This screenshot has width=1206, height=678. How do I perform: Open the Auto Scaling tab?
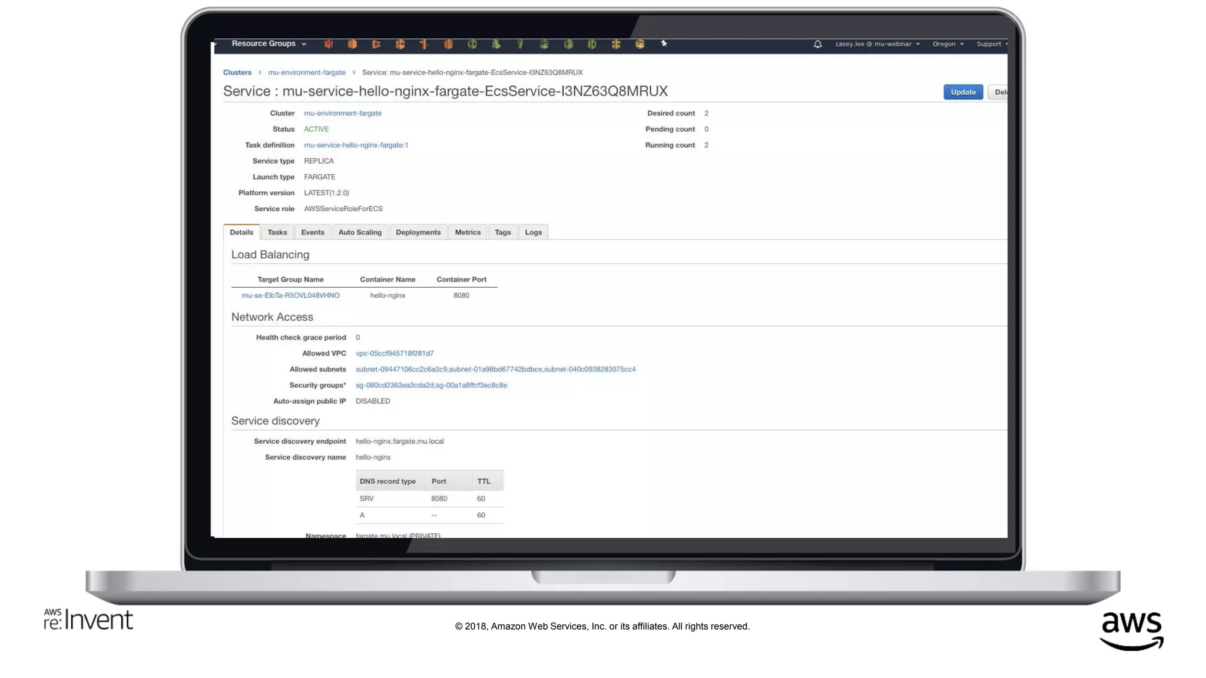[x=359, y=232]
